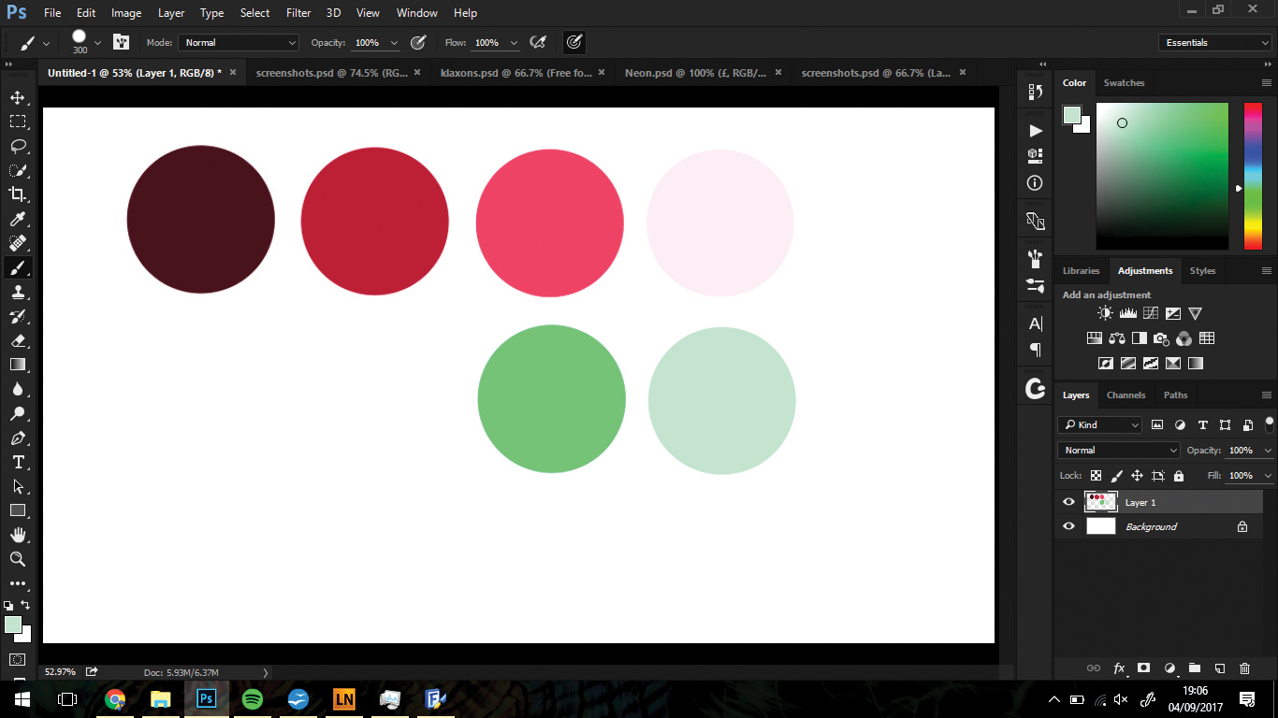
Task: Select the Gradient tool
Action: click(17, 365)
